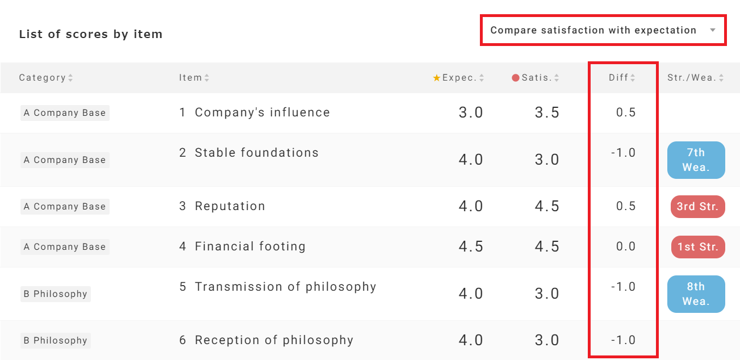The width and height of the screenshot is (740, 360).
Task: Select the Financial footing item
Action: point(250,246)
